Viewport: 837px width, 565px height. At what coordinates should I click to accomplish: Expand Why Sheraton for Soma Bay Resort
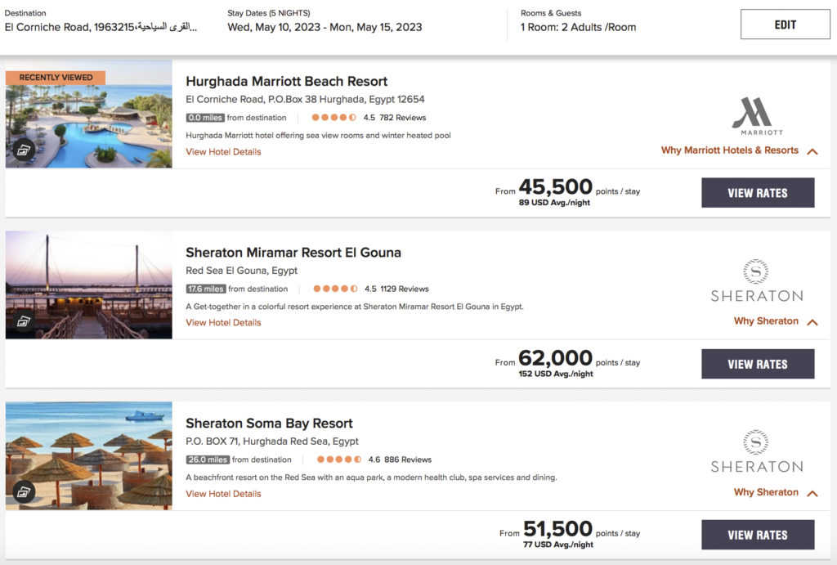(x=775, y=492)
